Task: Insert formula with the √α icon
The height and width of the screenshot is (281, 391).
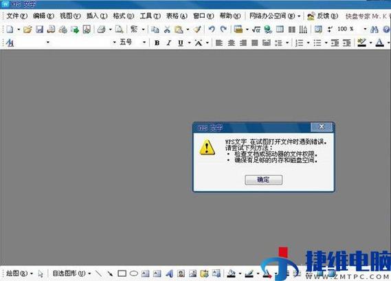Action: (256, 30)
